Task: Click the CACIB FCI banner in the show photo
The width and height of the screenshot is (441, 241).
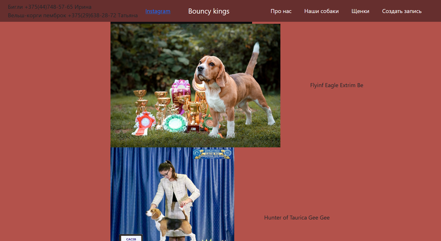Action: (x=212, y=154)
